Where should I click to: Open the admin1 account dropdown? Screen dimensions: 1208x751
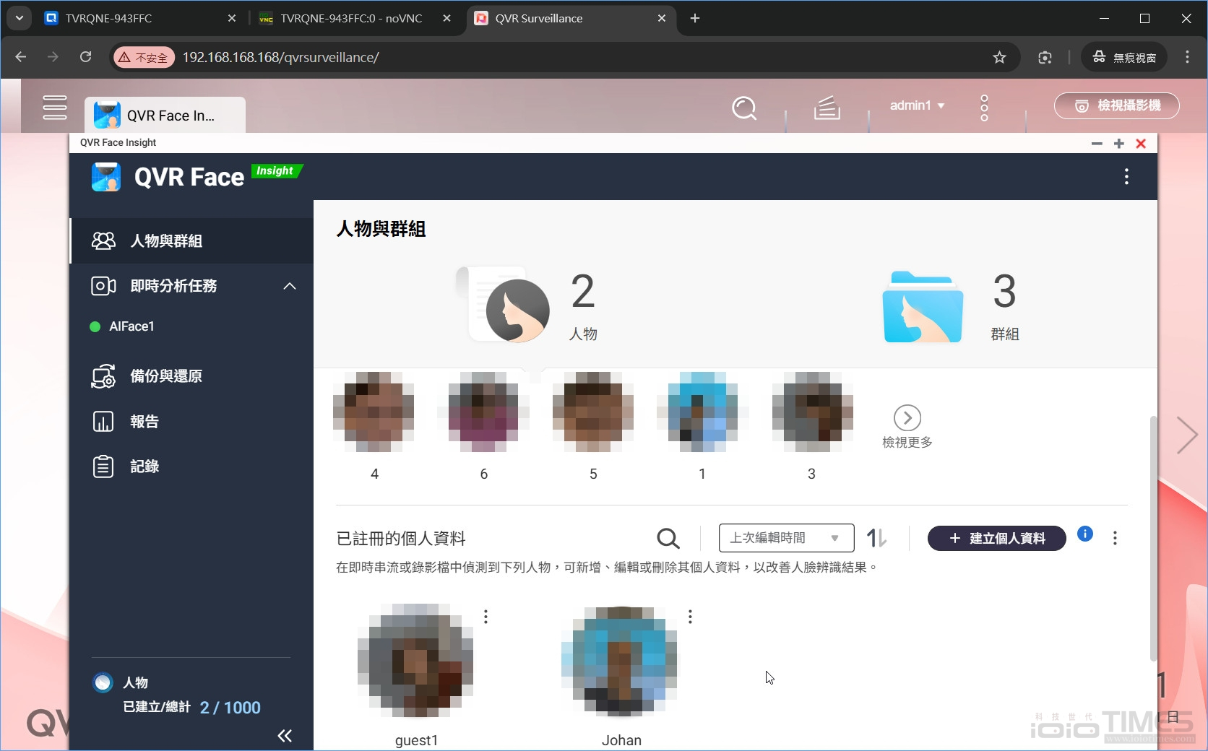(916, 105)
